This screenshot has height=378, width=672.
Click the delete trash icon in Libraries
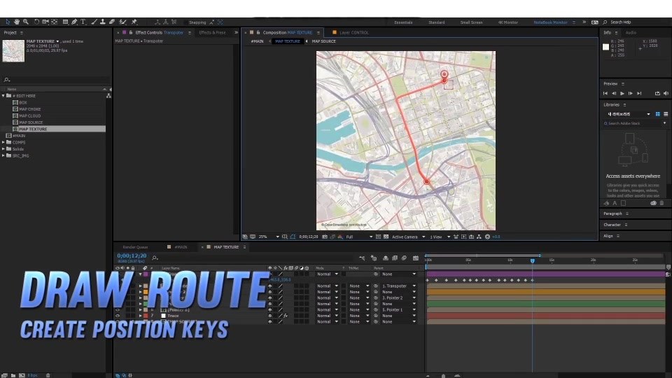[661, 203]
